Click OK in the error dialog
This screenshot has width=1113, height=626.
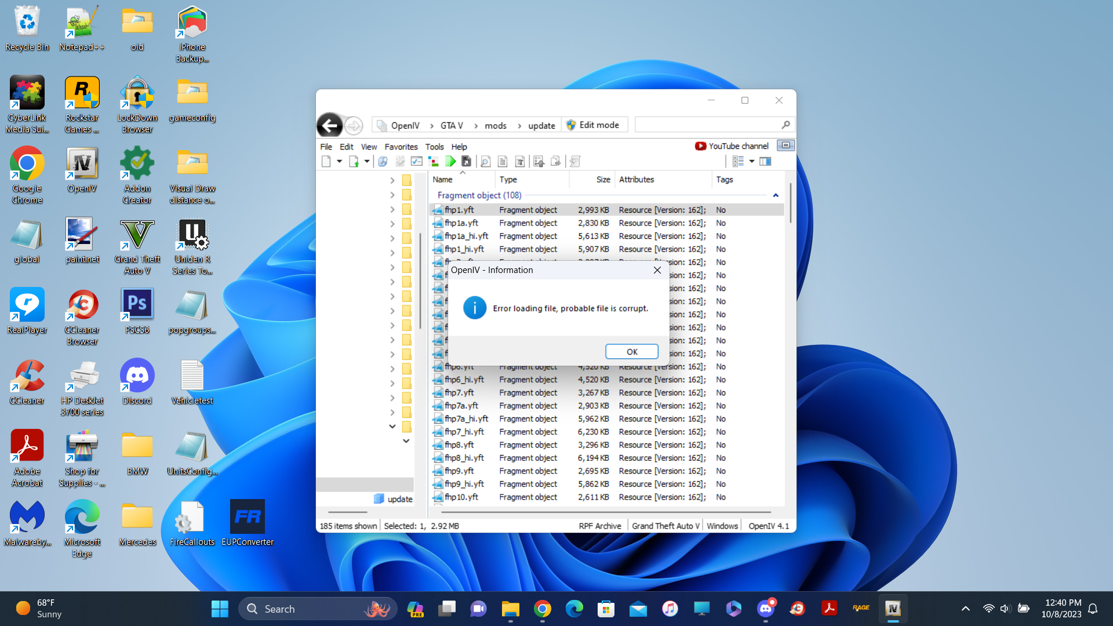[x=631, y=352]
